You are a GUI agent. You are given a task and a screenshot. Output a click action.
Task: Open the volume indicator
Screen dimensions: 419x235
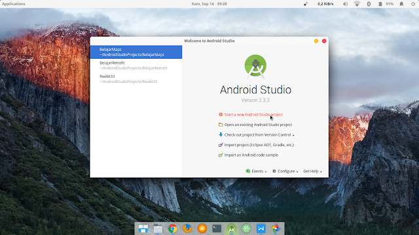tap(345, 4)
